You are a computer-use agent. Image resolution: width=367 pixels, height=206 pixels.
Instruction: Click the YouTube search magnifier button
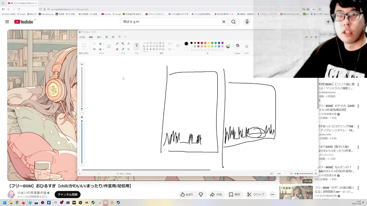click(x=233, y=22)
